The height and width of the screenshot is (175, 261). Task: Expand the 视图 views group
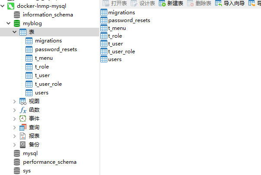pos(14,101)
